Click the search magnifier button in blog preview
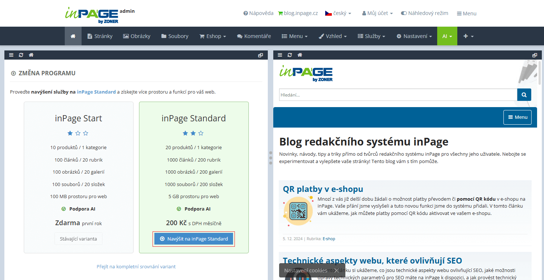This screenshot has height=280, width=544. [x=524, y=95]
